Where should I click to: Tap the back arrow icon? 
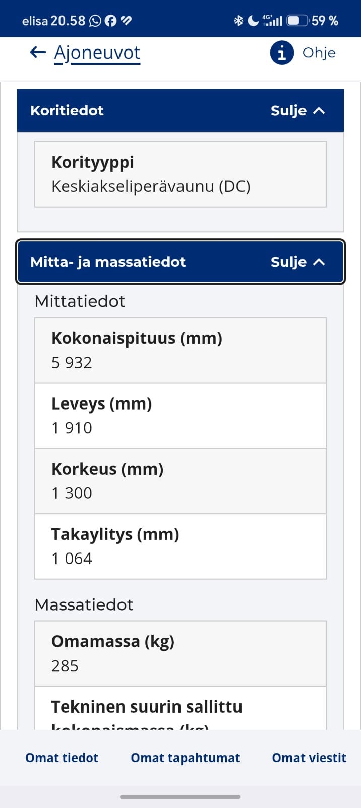(x=38, y=52)
